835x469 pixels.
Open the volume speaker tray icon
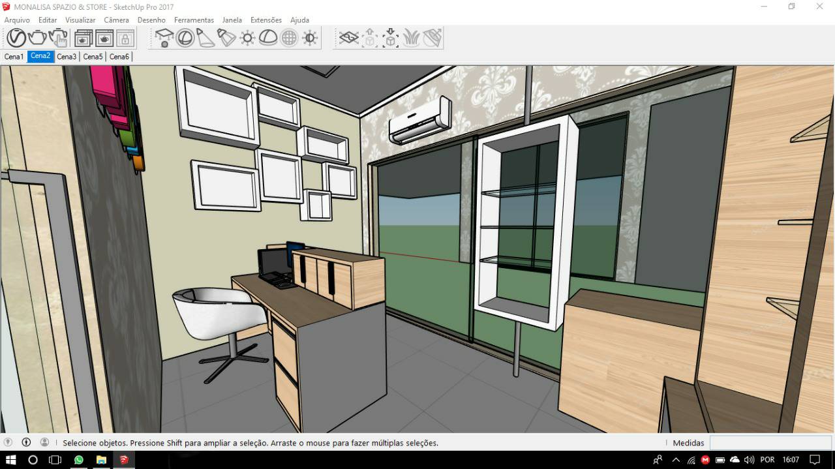click(x=749, y=460)
